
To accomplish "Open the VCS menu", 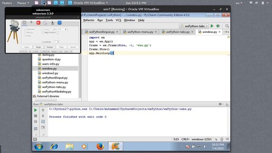I will pos(118,20).
